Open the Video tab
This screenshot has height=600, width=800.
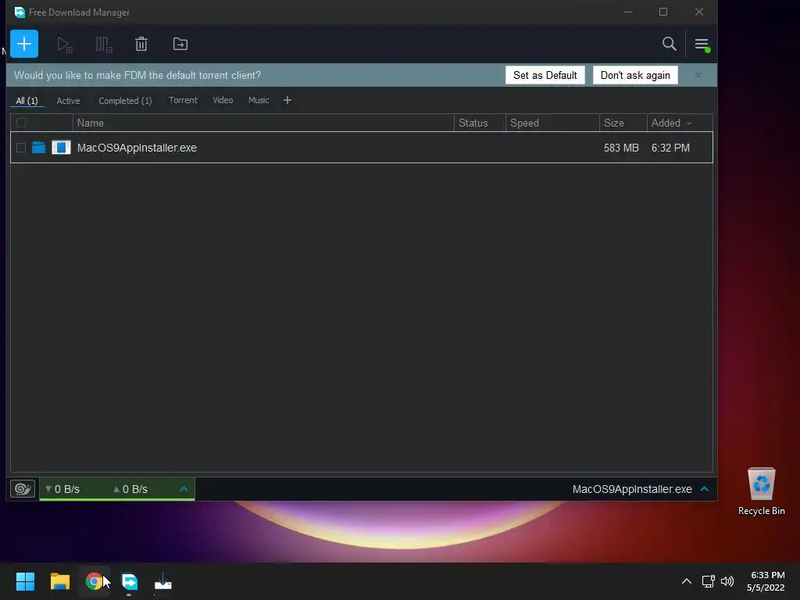click(223, 100)
